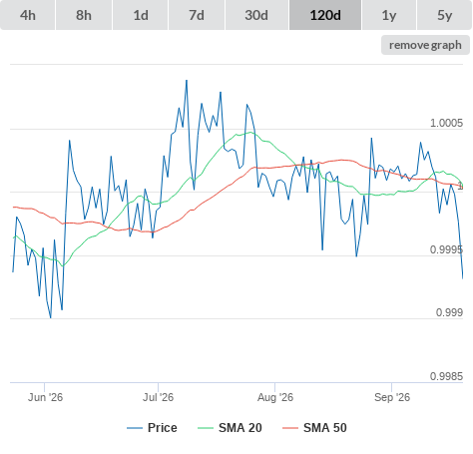Select the 4h time range tab
The height and width of the screenshot is (454, 473).
point(28,15)
